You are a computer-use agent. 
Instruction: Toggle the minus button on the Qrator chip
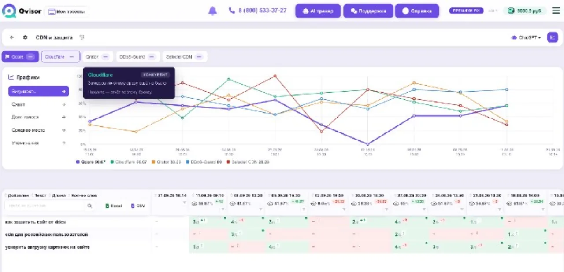point(105,57)
